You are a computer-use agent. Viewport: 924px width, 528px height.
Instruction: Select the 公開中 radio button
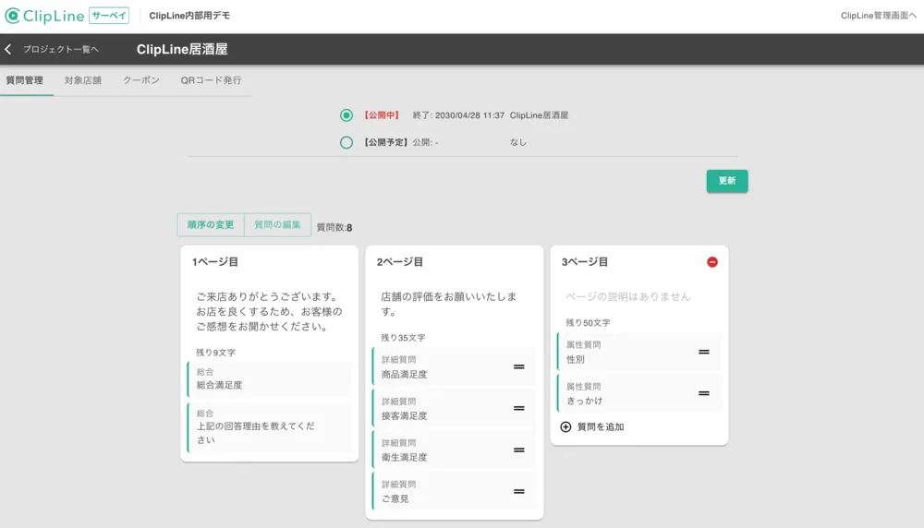click(x=346, y=115)
